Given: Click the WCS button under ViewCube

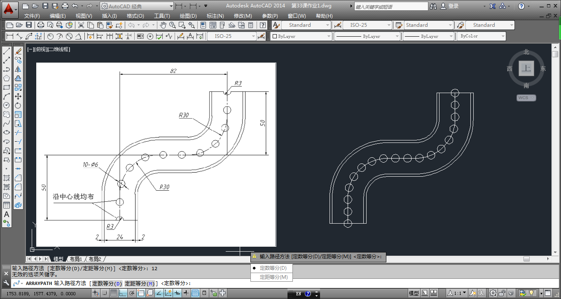Looking at the screenshot, I should (526, 98).
